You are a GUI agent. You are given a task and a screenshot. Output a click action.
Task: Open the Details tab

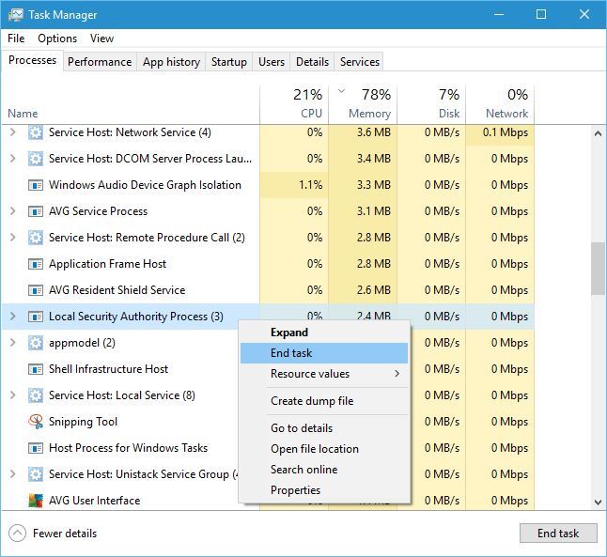tap(312, 62)
